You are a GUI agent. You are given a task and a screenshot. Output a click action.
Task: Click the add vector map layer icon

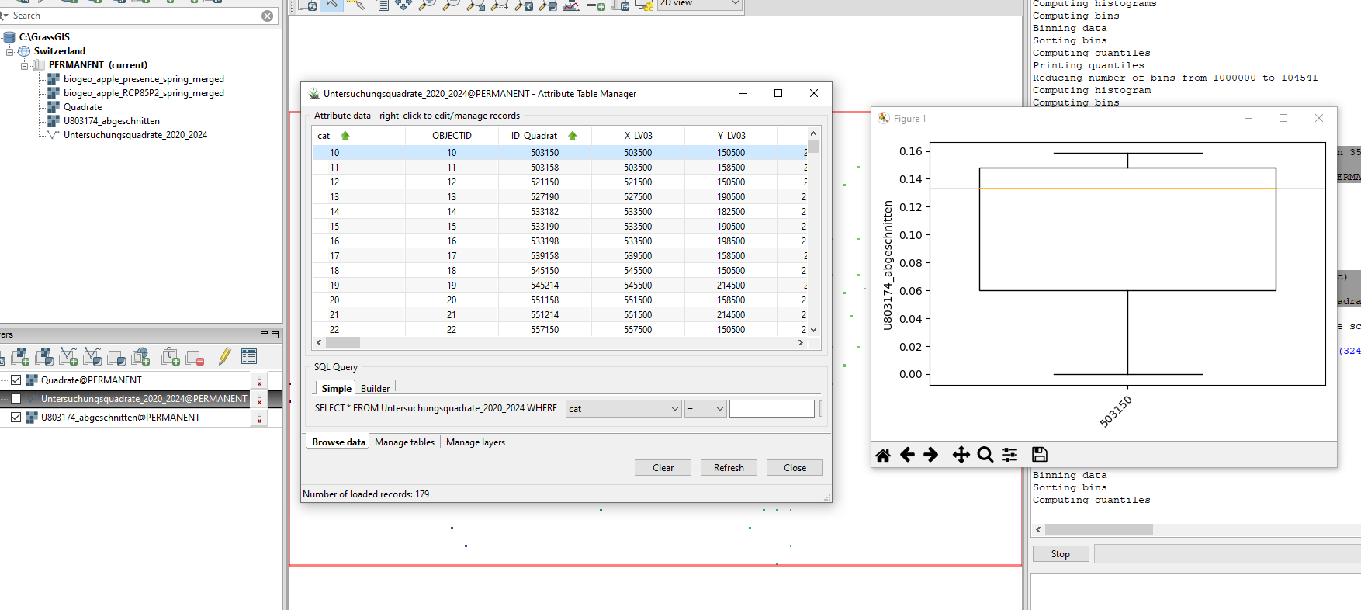[68, 357]
